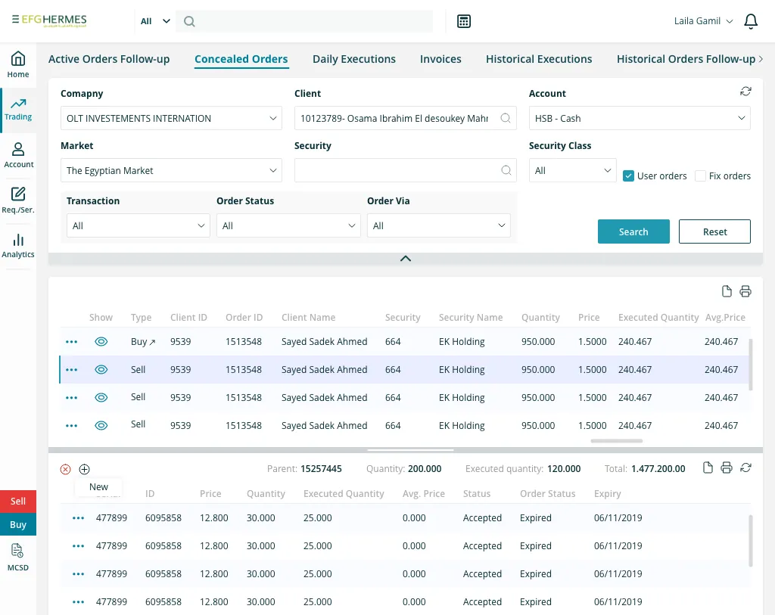Cancel order using the red X icon
Viewport: 775px width, 615px height.
[x=65, y=469]
